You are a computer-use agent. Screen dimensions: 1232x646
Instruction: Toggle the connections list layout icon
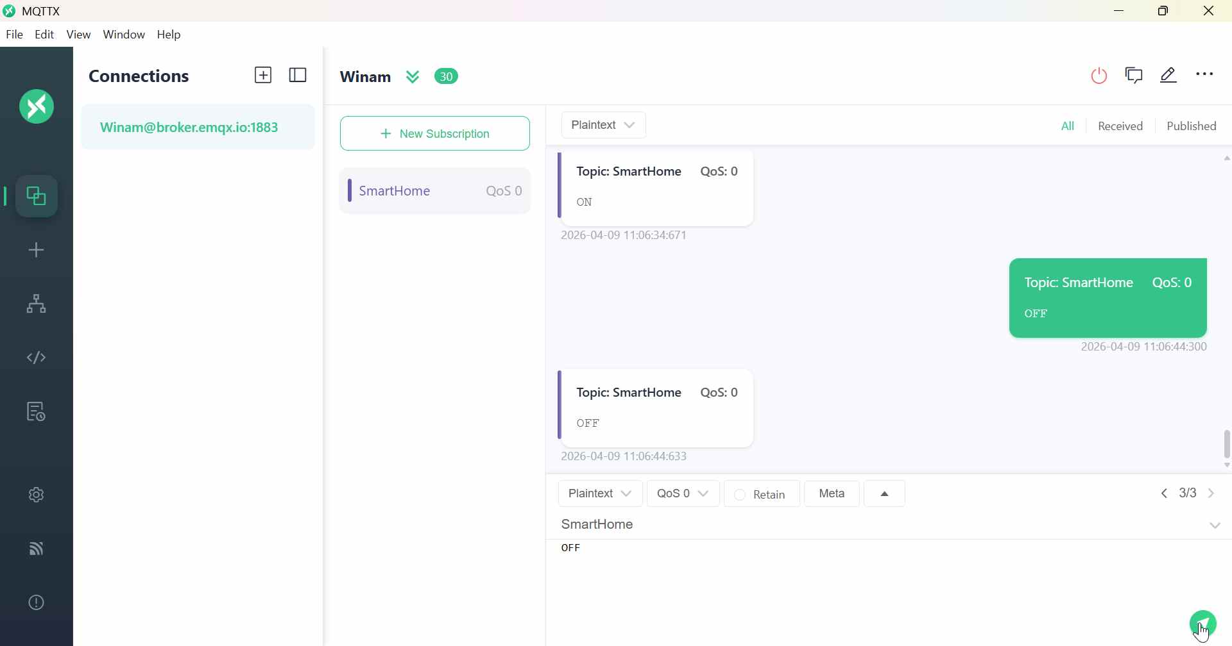point(298,76)
